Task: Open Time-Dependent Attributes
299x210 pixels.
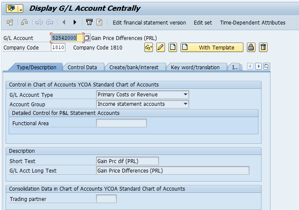Action: tap(252, 22)
